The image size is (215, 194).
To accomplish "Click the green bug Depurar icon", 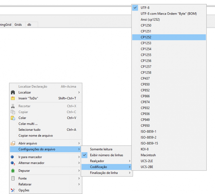I will click(13, 171).
